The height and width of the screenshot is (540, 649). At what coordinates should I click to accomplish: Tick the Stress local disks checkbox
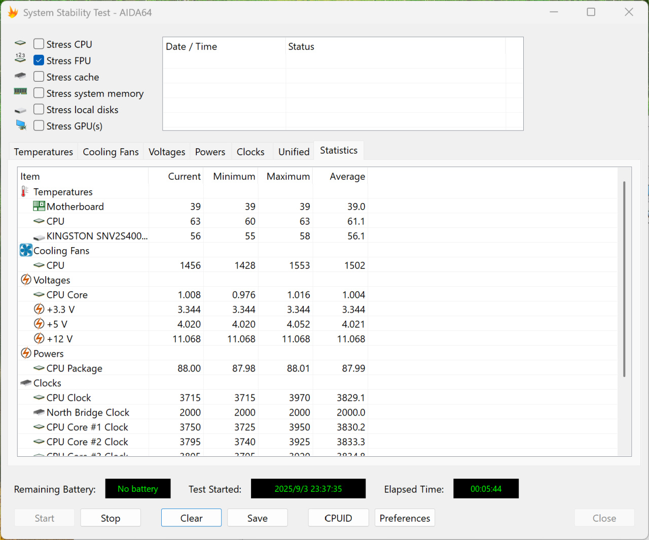(x=39, y=109)
